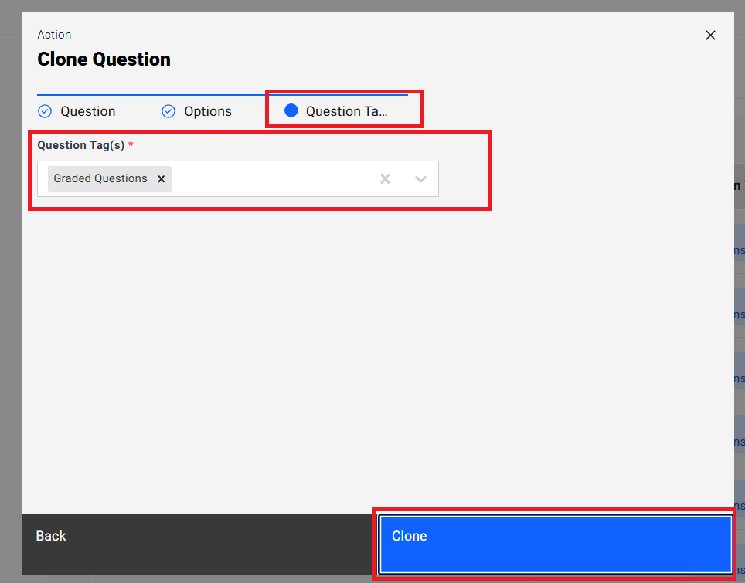Select the Graded Questions tag chip
Image resolution: width=745 pixels, height=583 pixels.
(x=100, y=178)
